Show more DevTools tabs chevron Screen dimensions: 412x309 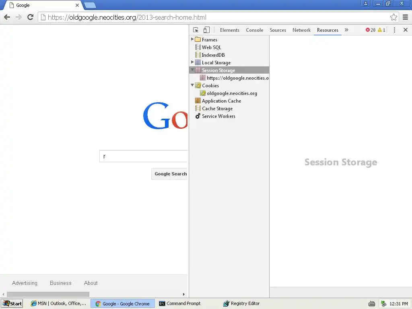[x=346, y=30]
